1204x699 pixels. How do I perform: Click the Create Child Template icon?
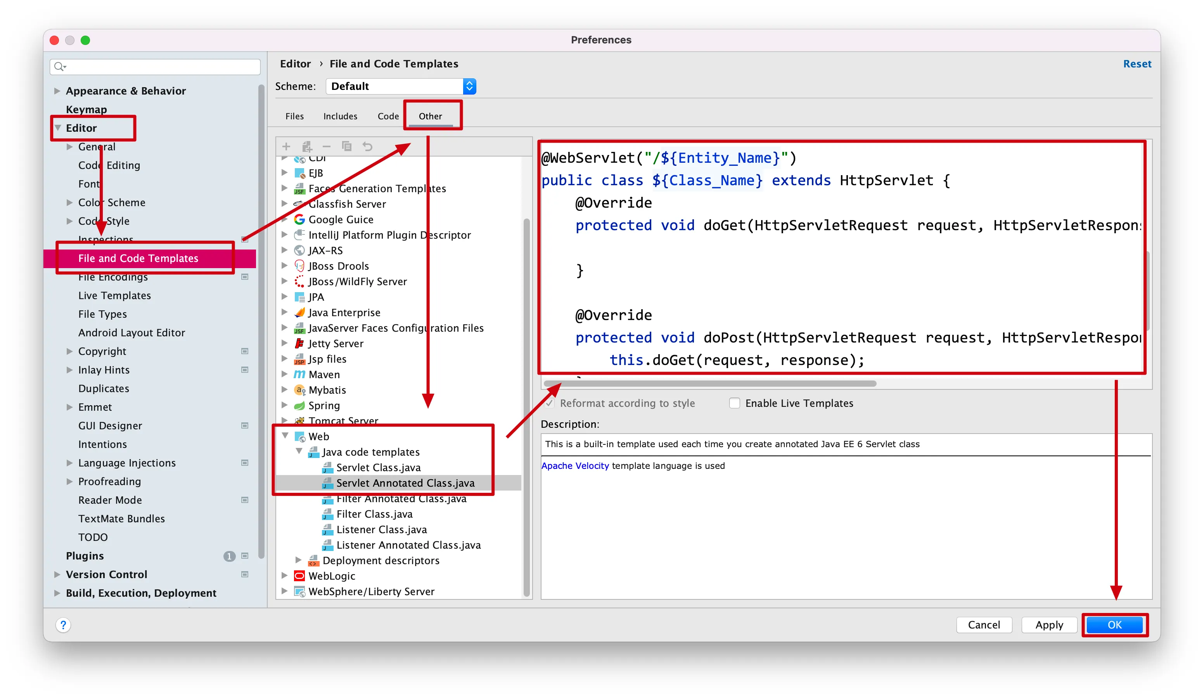pos(307,146)
